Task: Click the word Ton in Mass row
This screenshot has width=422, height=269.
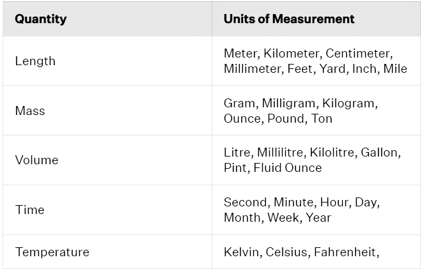Action: [322, 119]
